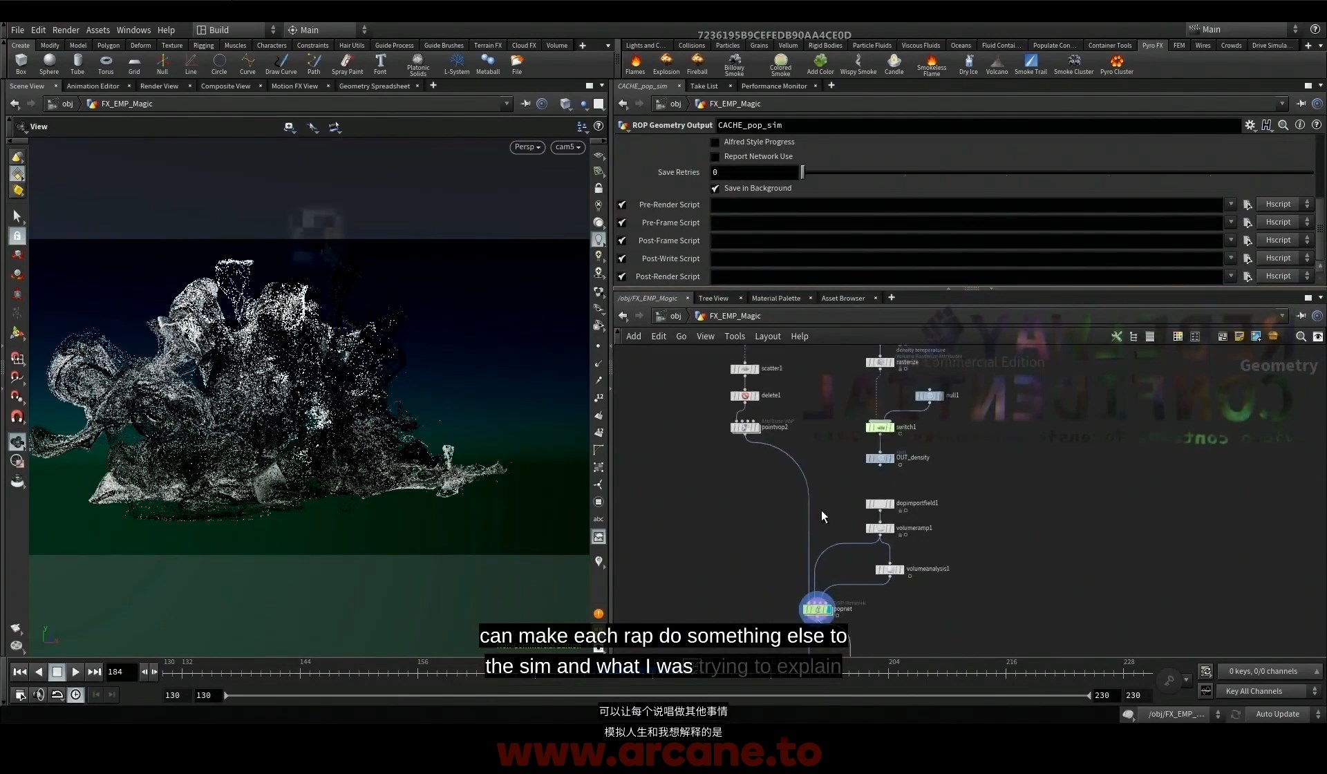The height and width of the screenshot is (774, 1327).
Task: Click the Explosion pyro tool
Action: (666, 64)
